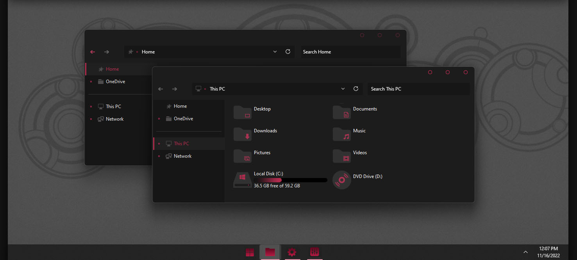Open the Start menu
Image resolution: width=577 pixels, height=260 pixels.
(x=250, y=252)
